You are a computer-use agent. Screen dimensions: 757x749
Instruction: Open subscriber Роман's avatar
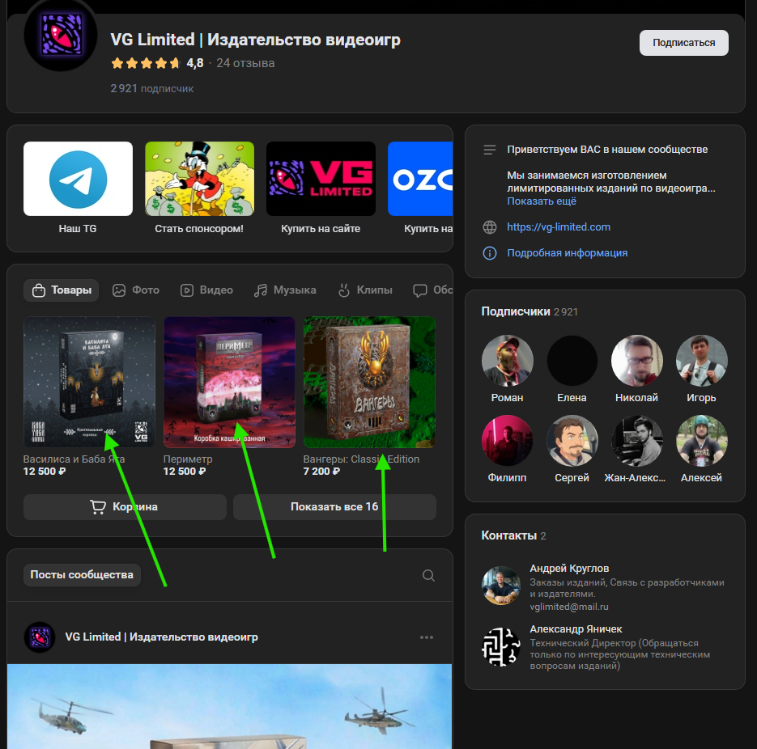tap(508, 361)
